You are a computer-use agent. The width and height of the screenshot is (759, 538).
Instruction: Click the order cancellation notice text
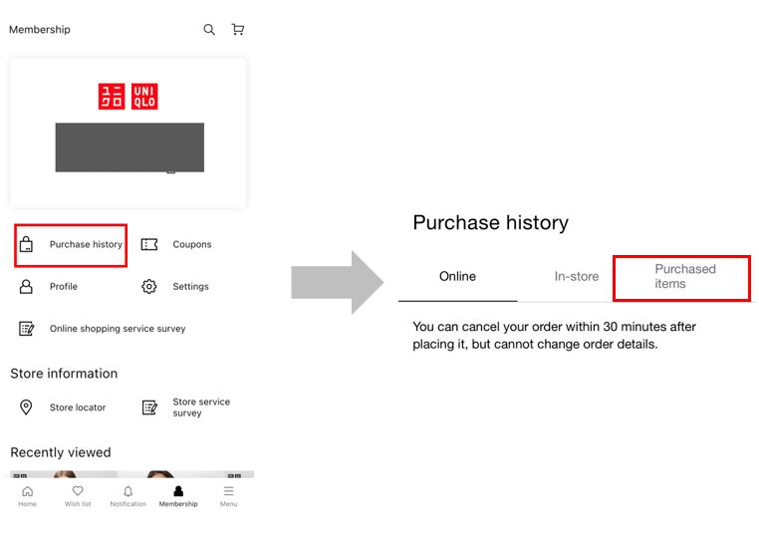[554, 335]
